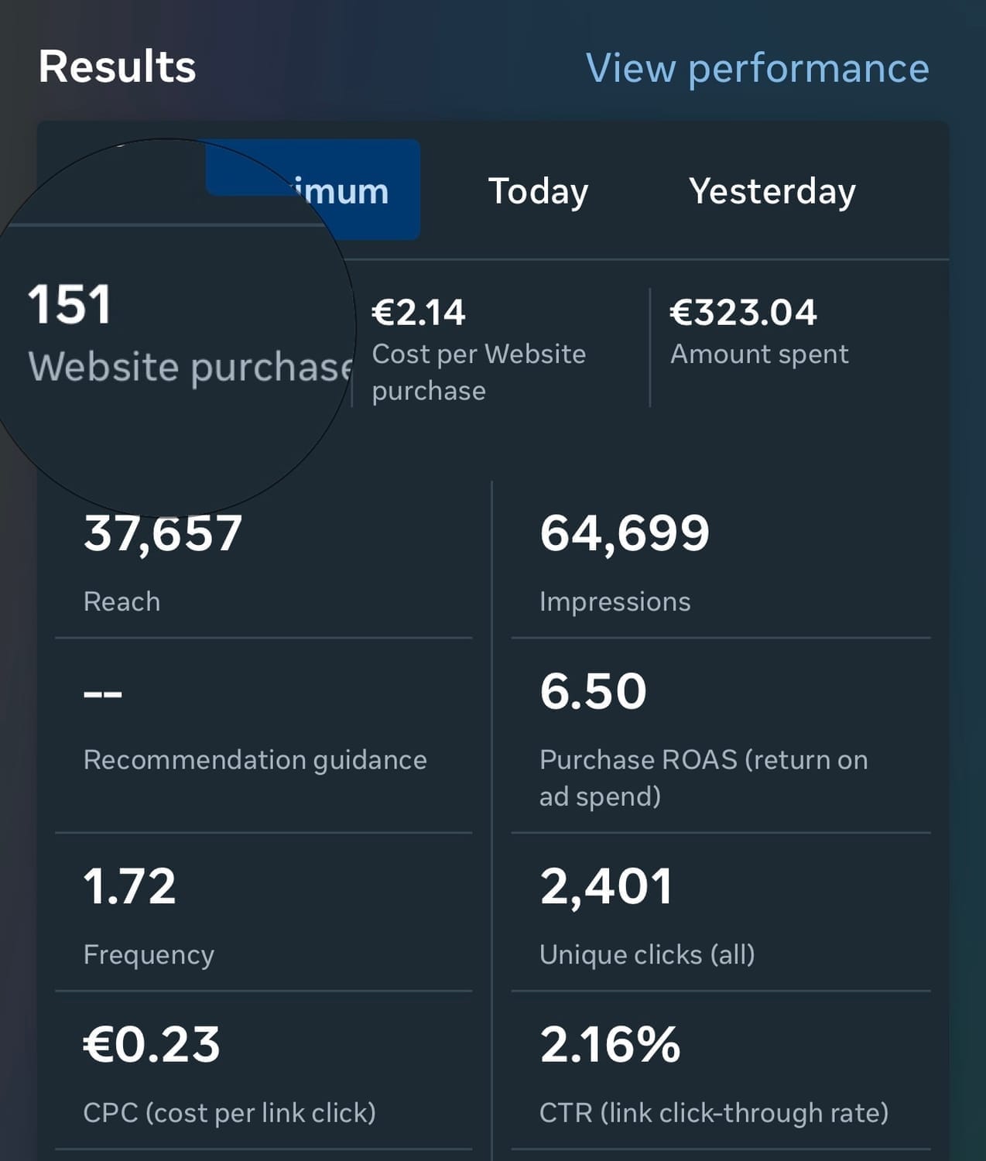Tap the €323.04 amount figure
This screenshot has width=986, height=1161.
pyautogui.click(x=742, y=313)
